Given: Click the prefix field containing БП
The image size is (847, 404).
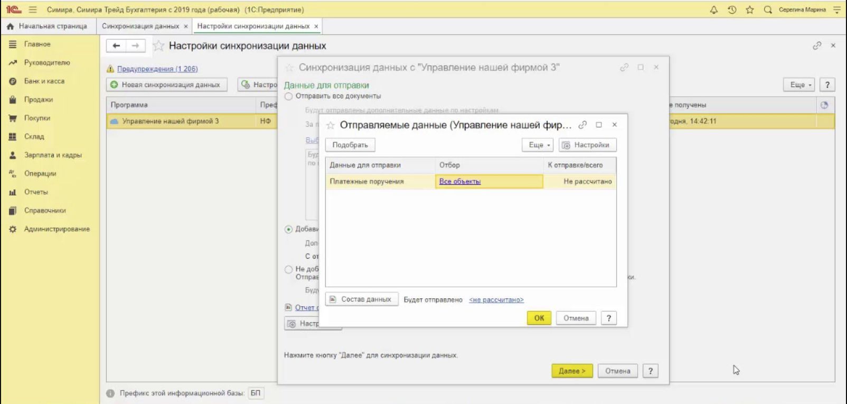Looking at the screenshot, I should click(x=256, y=393).
